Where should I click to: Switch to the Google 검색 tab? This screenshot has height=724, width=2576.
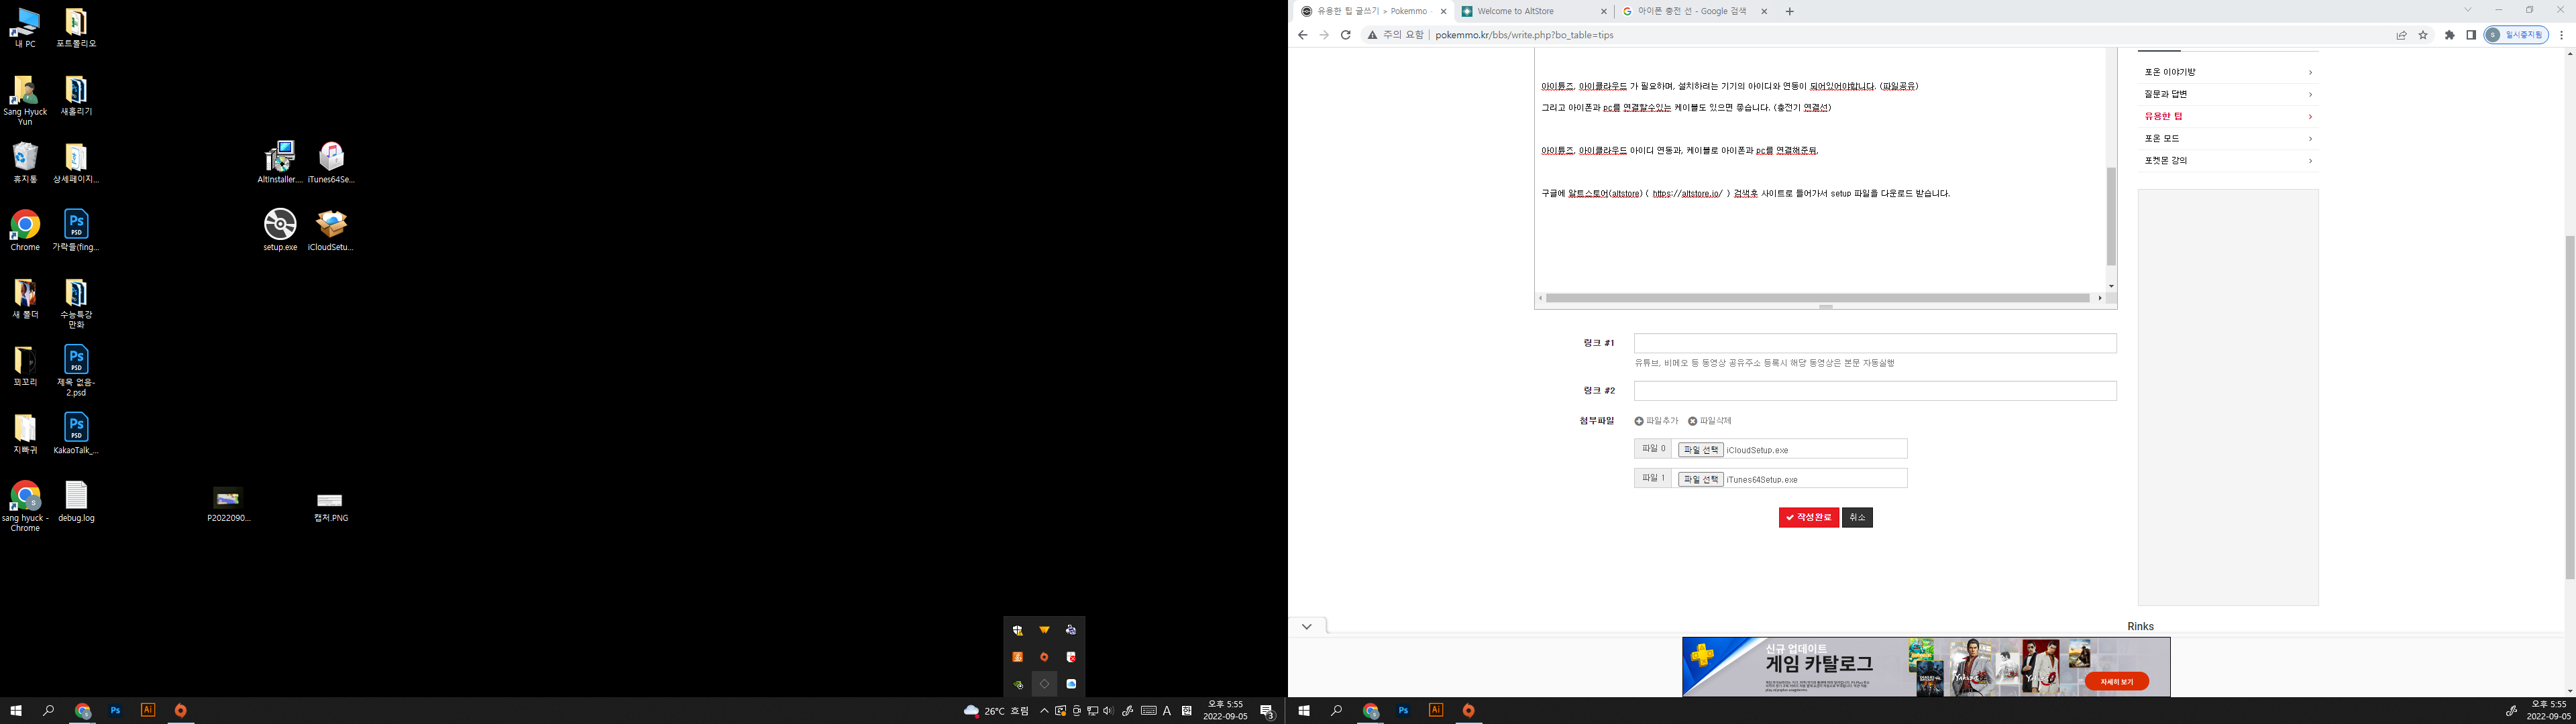[1691, 11]
